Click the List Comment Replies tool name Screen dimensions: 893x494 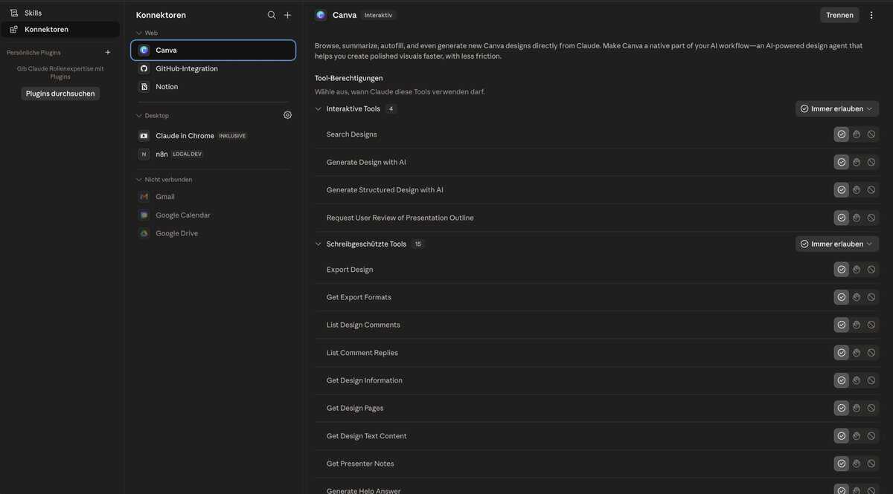click(x=362, y=353)
